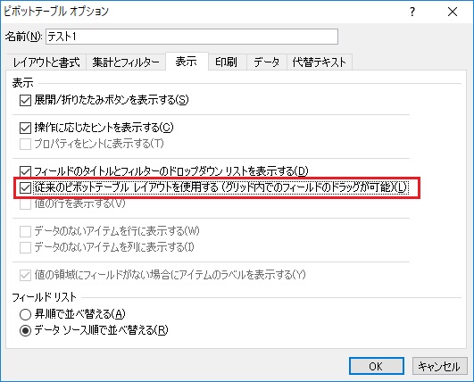Click the help question mark icon
Image resolution: width=474 pixels, height=382 pixels.
[x=412, y=12]
